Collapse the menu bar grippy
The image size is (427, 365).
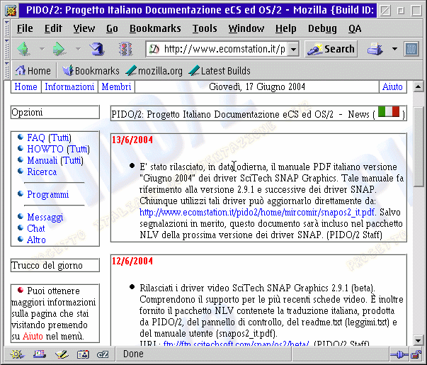tap(7, 28)
